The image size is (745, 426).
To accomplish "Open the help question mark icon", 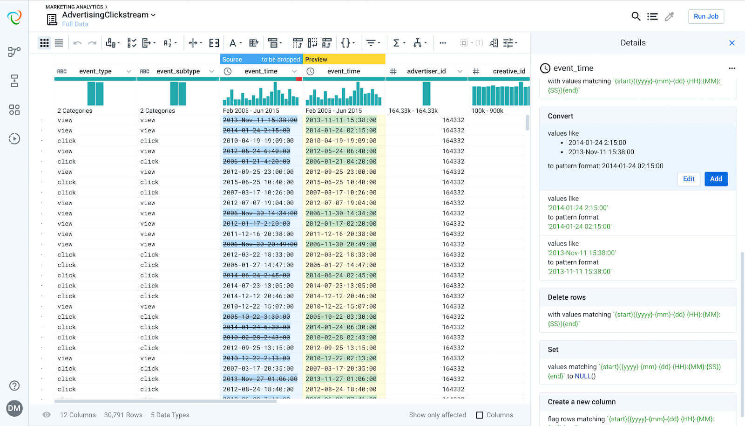I will 14,385.
